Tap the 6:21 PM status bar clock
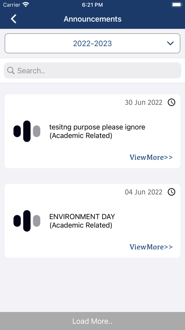The image size is (185, 330). click(x=92, y=5)
